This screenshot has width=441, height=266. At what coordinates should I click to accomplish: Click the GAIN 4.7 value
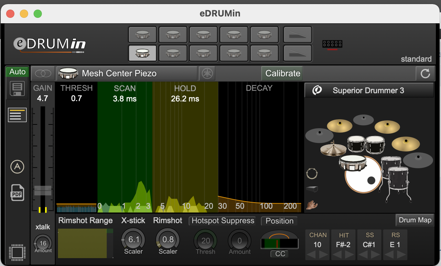tap(43, 99)
